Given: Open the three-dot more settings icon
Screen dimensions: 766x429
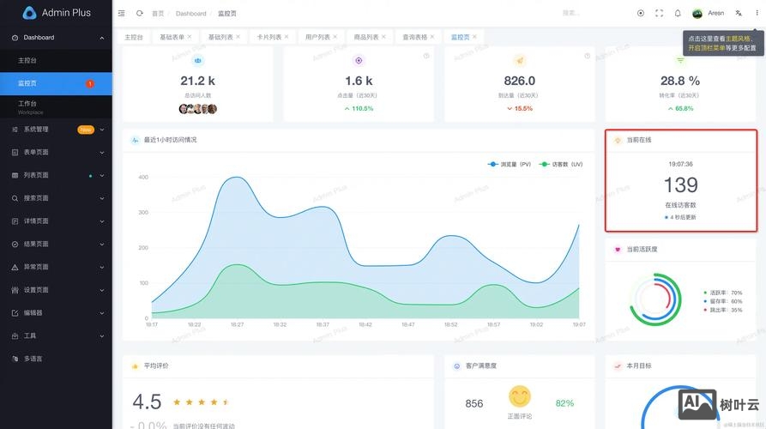Looking at the screenshot, I should 757,13.
